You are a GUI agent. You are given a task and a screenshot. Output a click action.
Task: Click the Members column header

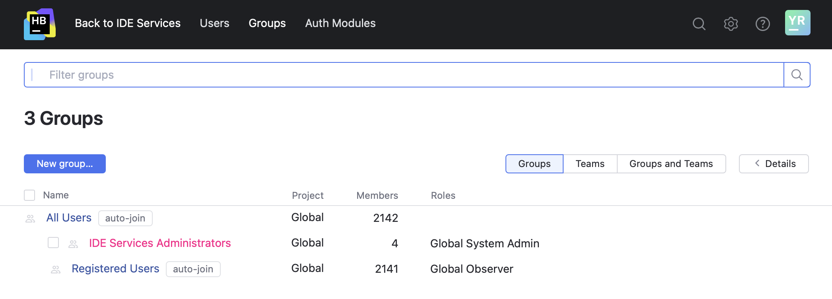pyautogui.click(x=377, y=196)
